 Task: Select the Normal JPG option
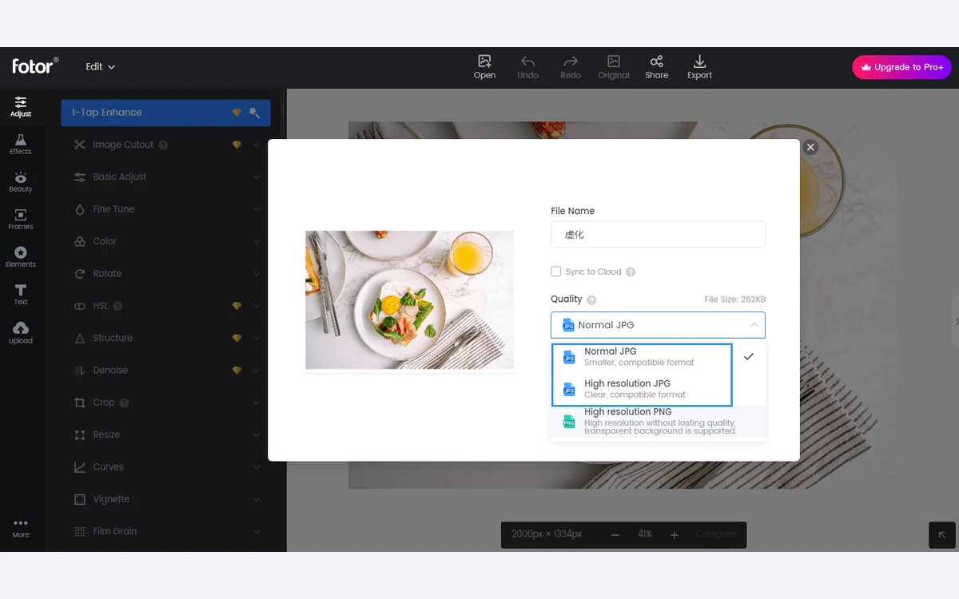[658, 357]
